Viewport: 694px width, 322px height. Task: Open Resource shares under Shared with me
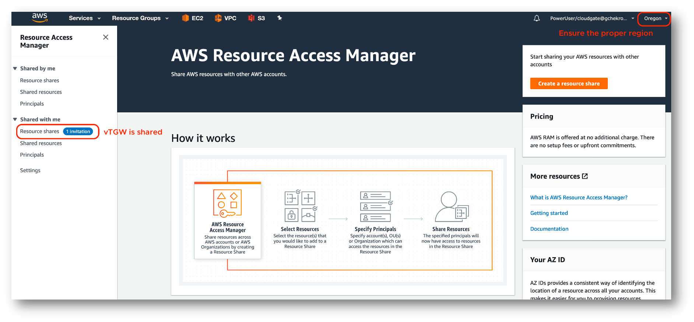[x=39, y=132]
